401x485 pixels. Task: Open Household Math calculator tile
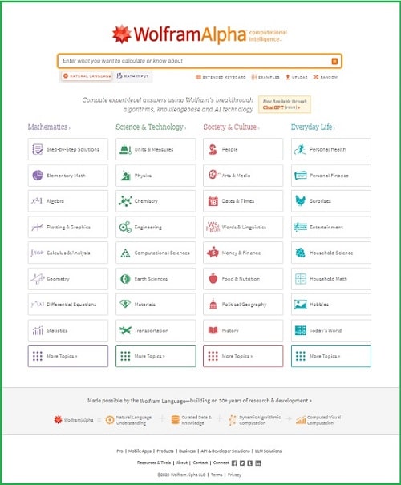tap(331, 279)
